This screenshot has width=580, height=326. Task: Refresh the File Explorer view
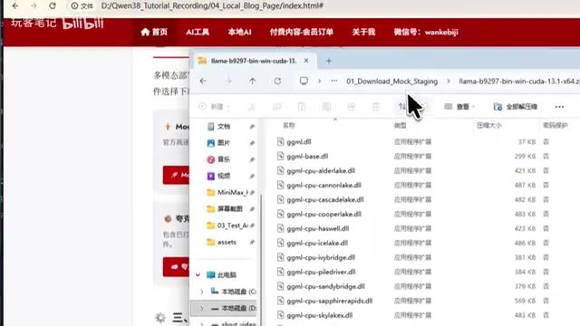pyautogui.click(x=277, y=81)
